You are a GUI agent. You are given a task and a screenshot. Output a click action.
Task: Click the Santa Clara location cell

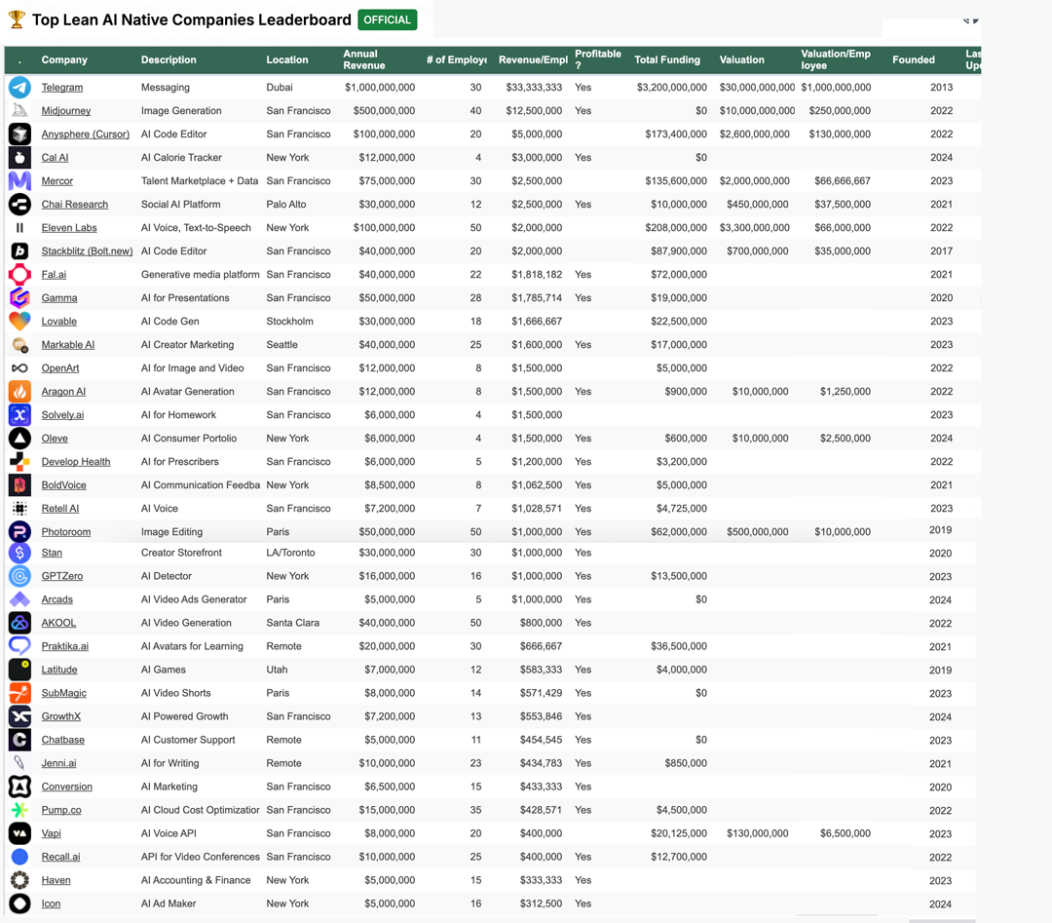292,623
